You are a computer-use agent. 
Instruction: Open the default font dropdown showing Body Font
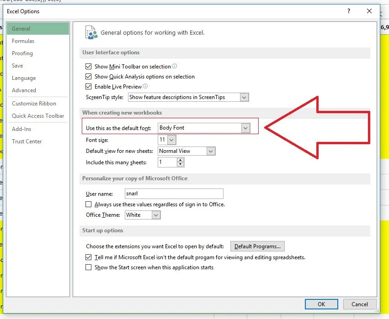click(x=245, y=128)
